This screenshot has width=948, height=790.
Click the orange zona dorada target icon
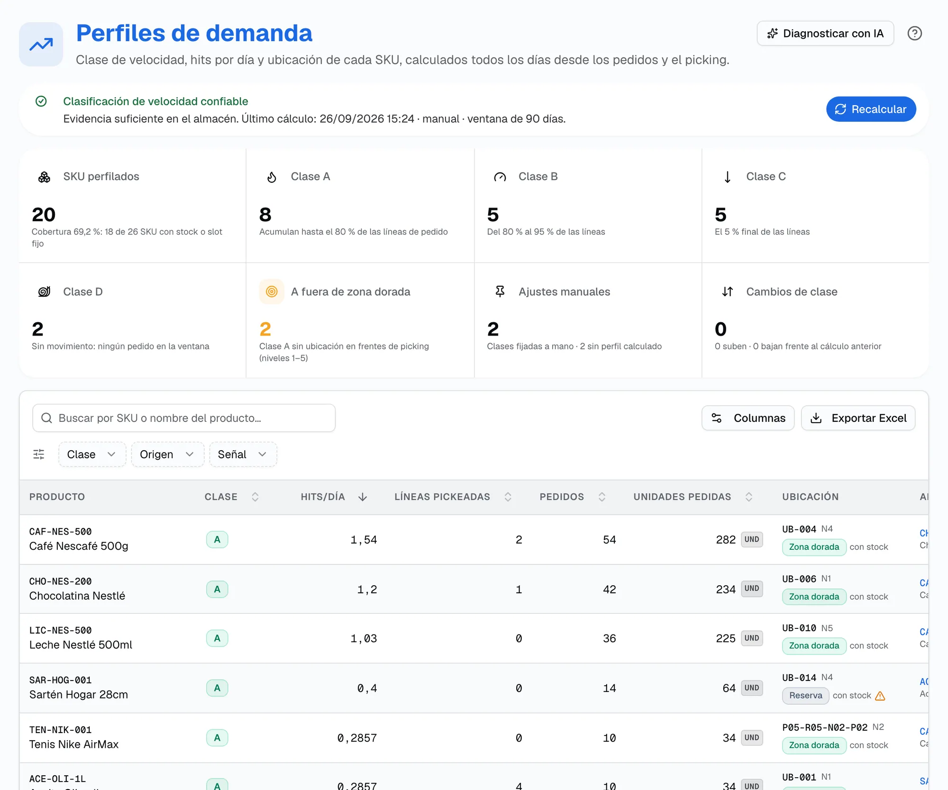click(x=272, y=291)
